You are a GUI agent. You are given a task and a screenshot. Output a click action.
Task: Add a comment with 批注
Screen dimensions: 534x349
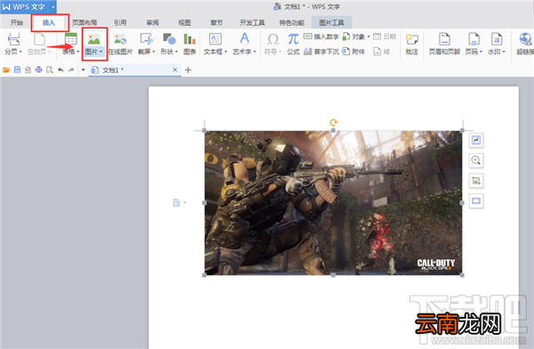[412, 44]
